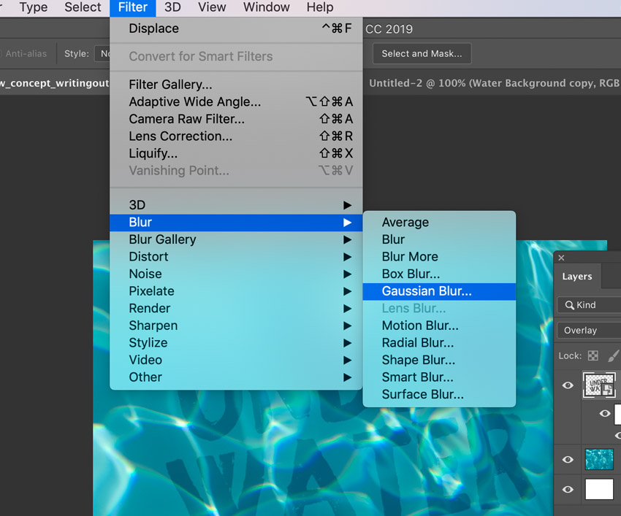Expand the Sharpen submenu
621x516 pixels.
[236, 326]
